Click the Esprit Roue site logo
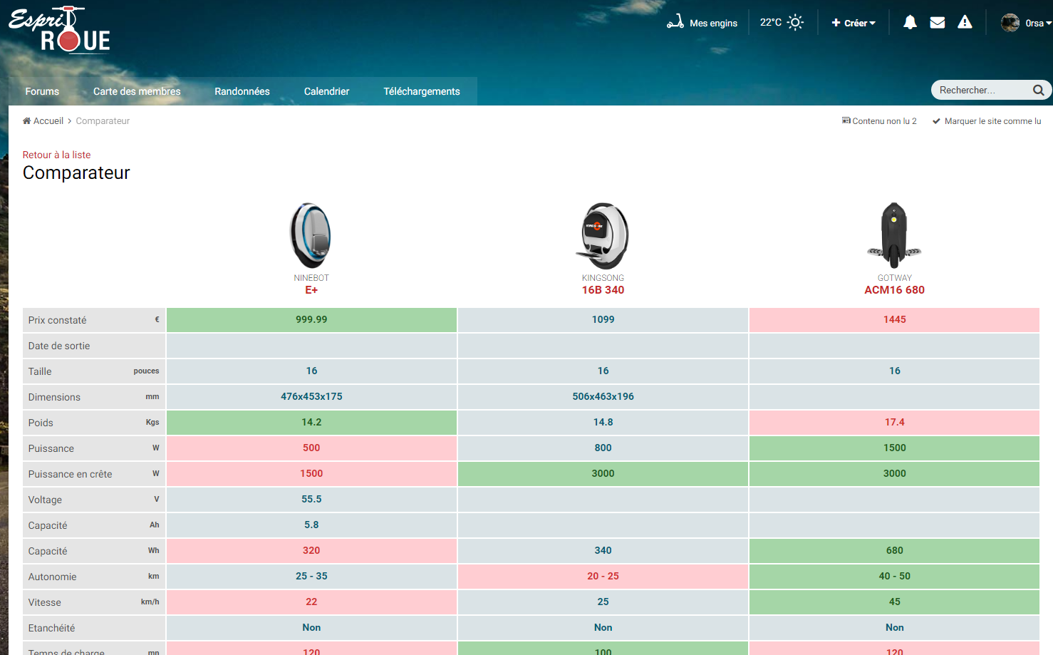This screenshot has height=655, width=1053. (60, 30)
